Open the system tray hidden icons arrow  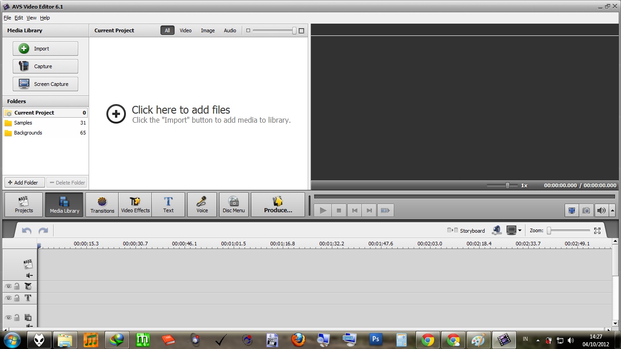click(x=537, y=339)
